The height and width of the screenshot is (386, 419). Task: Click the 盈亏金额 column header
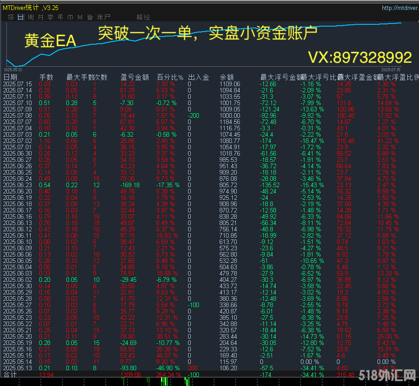[134, 77]
